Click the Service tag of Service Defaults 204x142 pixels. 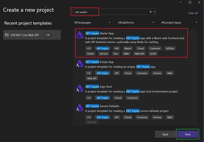[157, 117]
